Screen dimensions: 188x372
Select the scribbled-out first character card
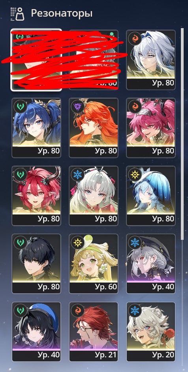coord(36,60)
